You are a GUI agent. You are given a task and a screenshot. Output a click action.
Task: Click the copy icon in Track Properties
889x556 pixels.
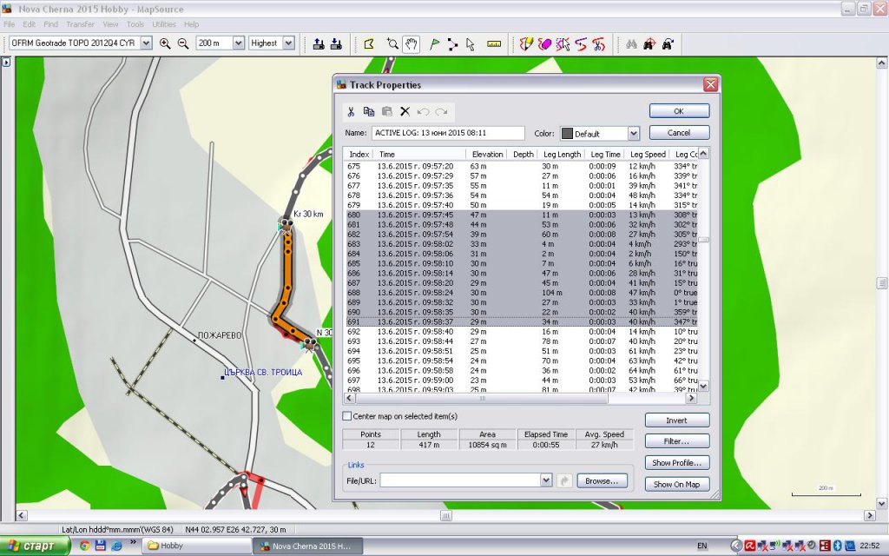coord(369,111)
